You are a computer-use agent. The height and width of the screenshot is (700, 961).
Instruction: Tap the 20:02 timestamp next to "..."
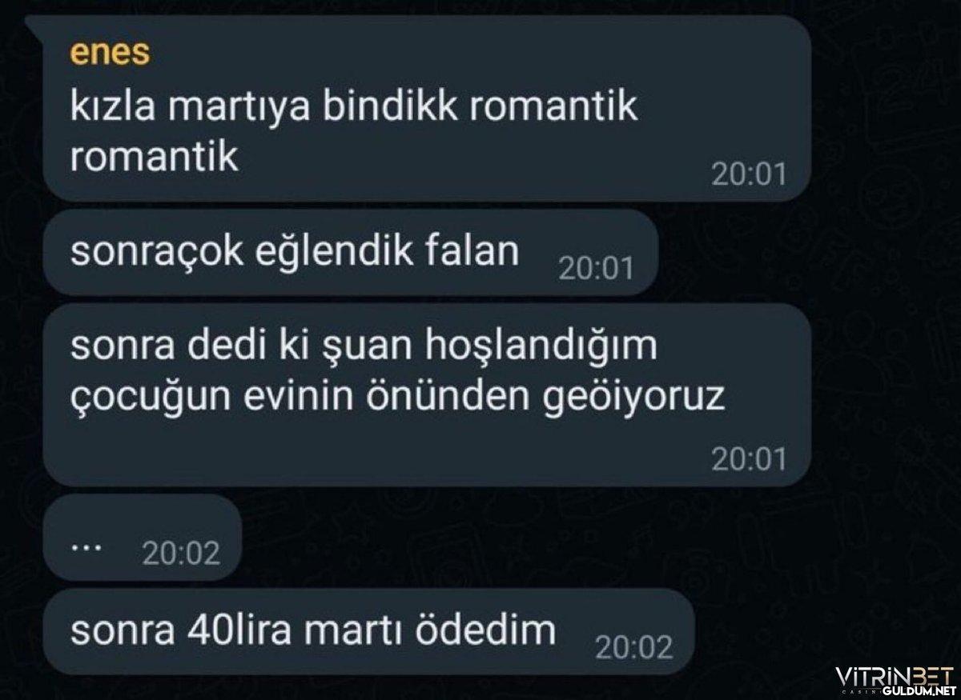click(x=180, y=554)
